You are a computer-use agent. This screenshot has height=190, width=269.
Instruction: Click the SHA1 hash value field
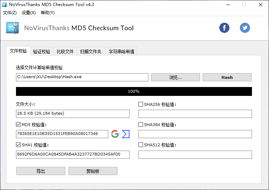(72, 154)
